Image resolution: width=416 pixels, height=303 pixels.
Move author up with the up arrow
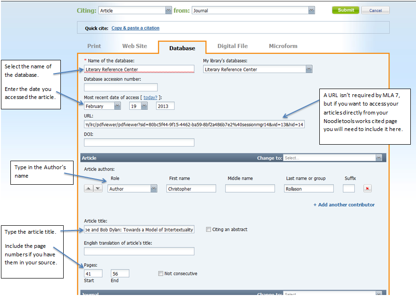point(88,188)
